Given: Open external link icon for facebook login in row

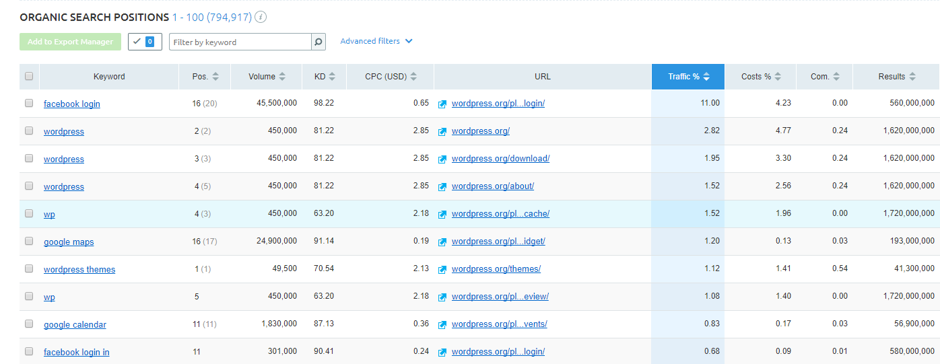Looking at the screenshot, I should pyautogui.click(x=442, y=353).
